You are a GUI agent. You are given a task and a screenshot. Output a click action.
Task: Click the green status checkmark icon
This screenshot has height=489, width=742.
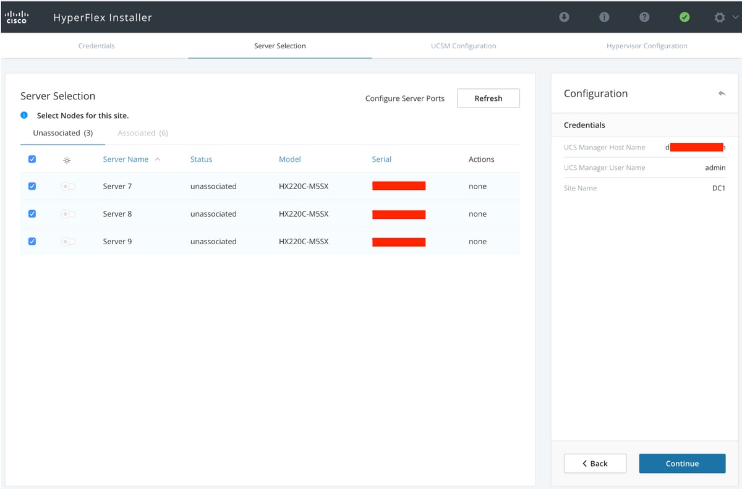point(684,17)
